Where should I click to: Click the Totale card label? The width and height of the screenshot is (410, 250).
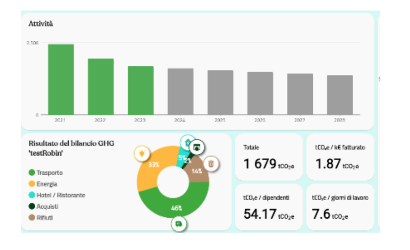point(251,148)
